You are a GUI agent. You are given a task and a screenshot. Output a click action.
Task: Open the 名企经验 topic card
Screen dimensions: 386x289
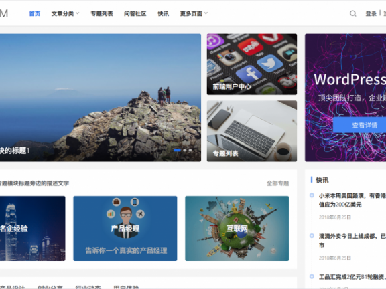pyautogui.click(x=32, y=228)
